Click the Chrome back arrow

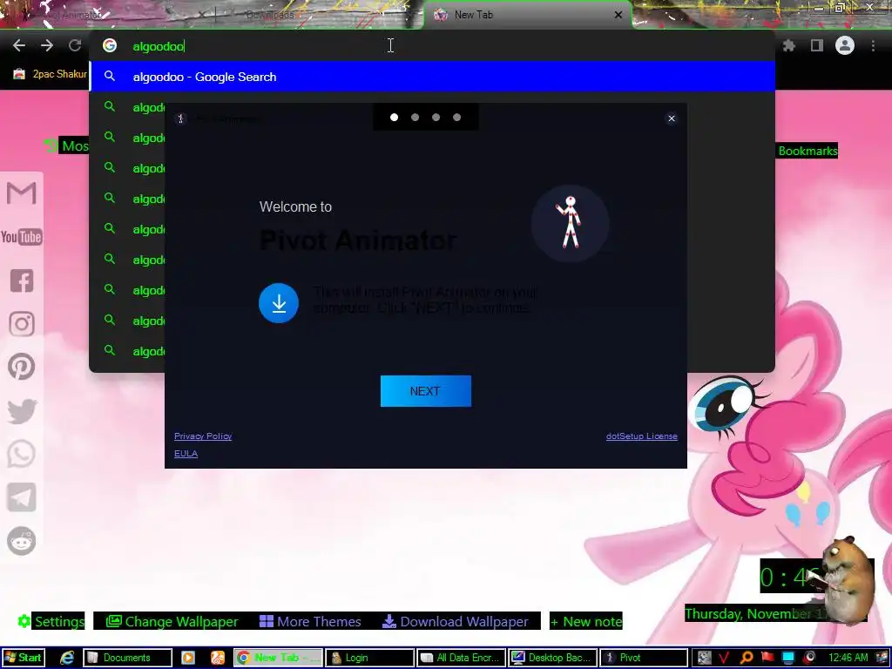click(19, 45)
